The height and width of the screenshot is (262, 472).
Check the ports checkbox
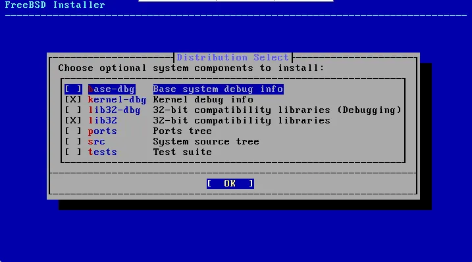(x=73, y=131)
